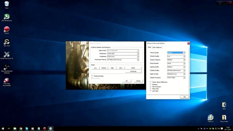The width and height of the screenshot is (233, 131).
Task: Click the taskbar clock and date
Action: [x=228, y=128]
